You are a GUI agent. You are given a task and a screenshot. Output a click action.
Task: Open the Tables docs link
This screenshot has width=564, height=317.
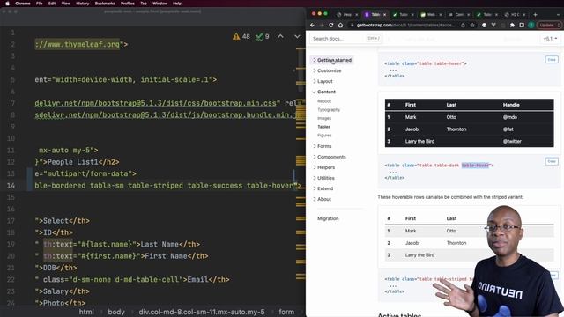[x=323, y=127]
